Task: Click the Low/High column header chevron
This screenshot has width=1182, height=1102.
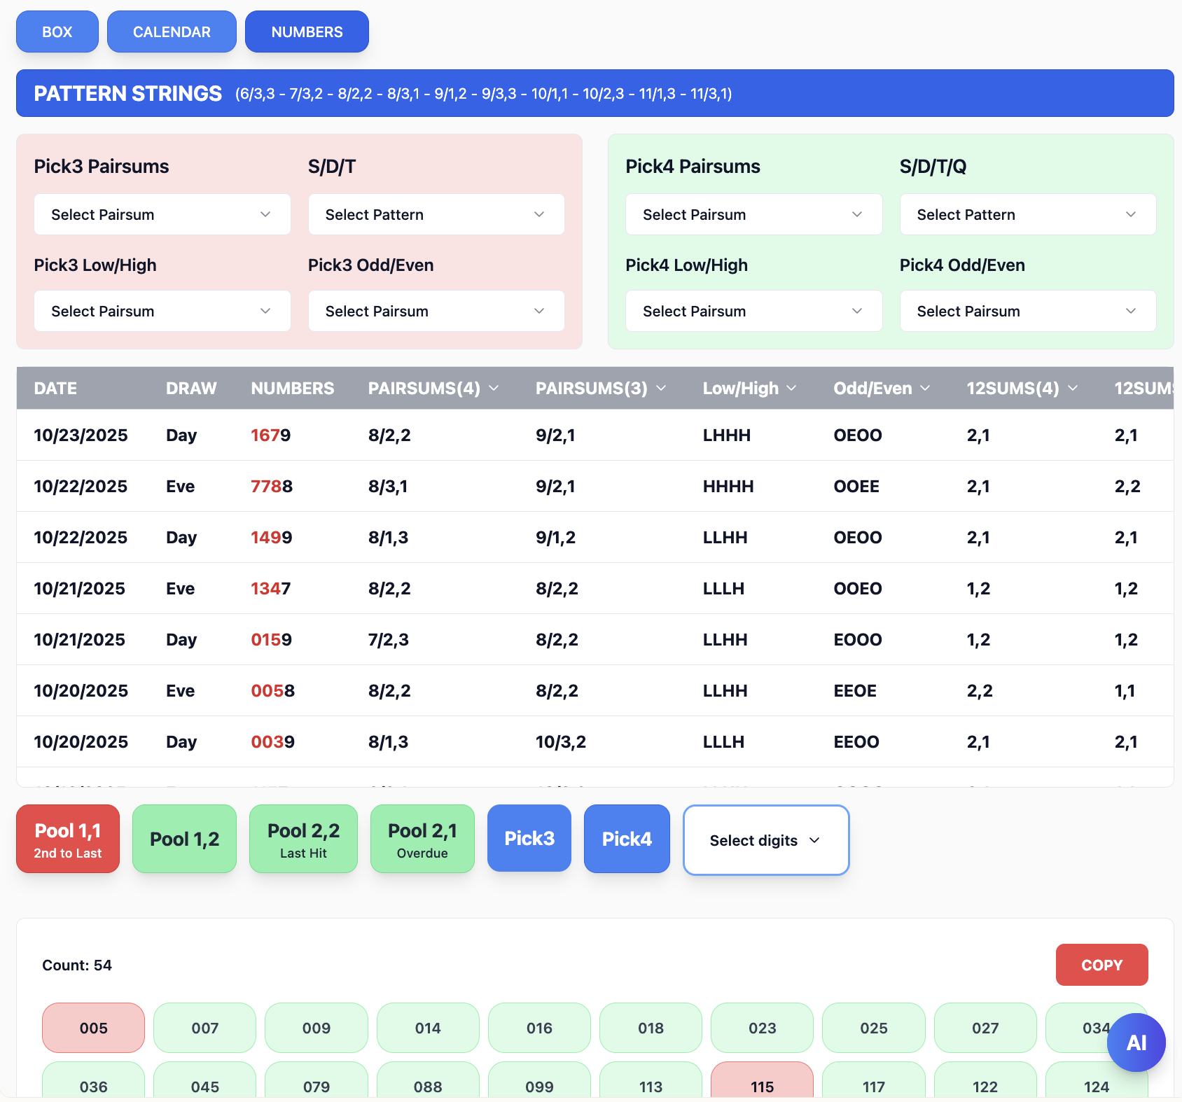Action: [x=791, y=388]
